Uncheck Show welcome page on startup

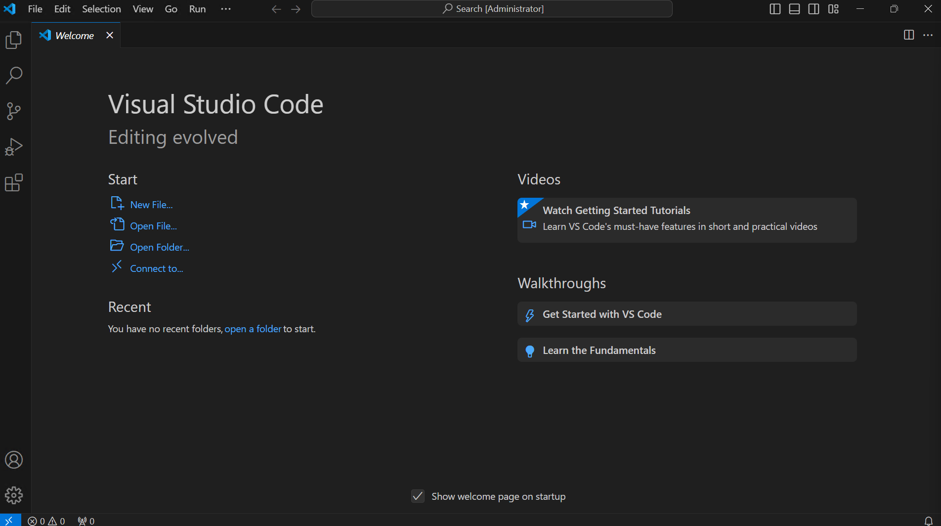[x=418, y=496]
